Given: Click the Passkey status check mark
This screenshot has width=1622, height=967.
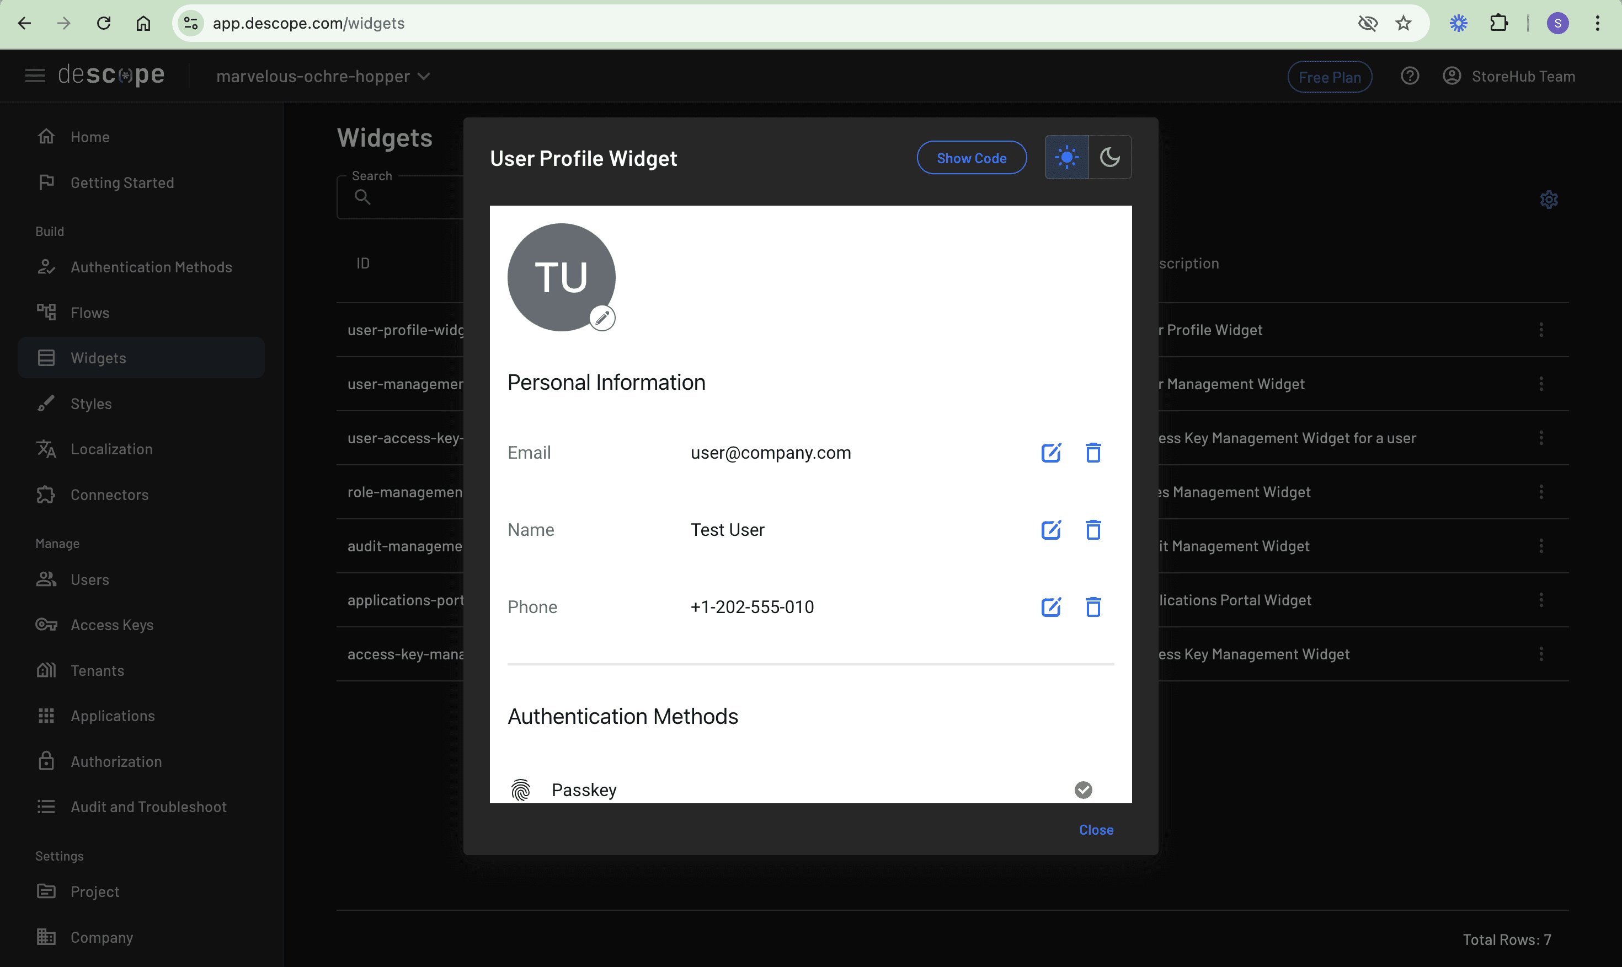Looking at the screenshot, I should pos(1083,790).
